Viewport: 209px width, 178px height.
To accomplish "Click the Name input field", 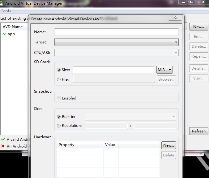I will (116, 32).
